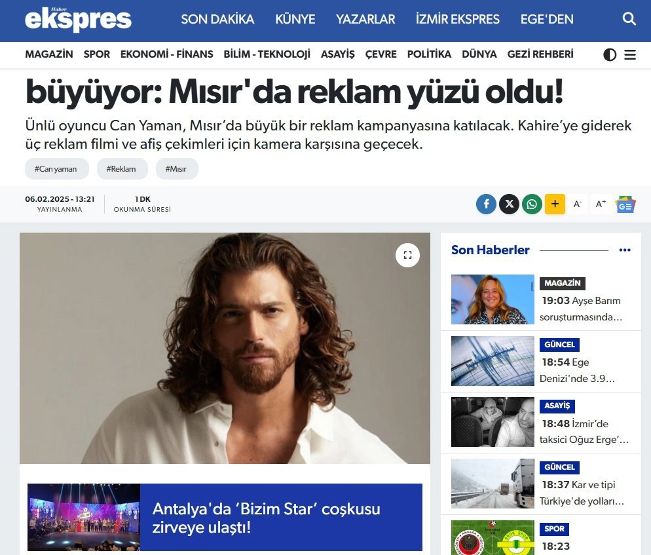
Task: Enlarge the article photo fullscreen
Action: [x=407, y=255]
